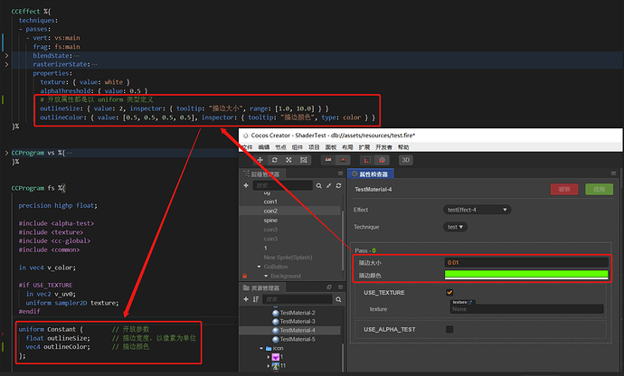
Task: Switch to the 属性检查器 tab
Action: pyautogui.click(x=371, y=174)
